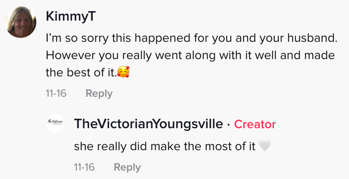Click the white heart emoji

[x=265, y=146]
